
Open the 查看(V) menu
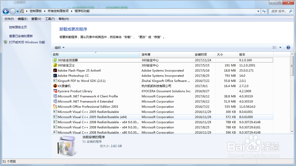36,19
